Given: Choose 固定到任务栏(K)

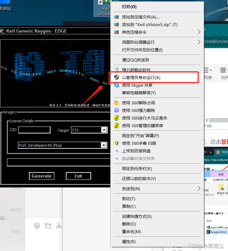Looking at the screenshot, I should coord(157,169).
